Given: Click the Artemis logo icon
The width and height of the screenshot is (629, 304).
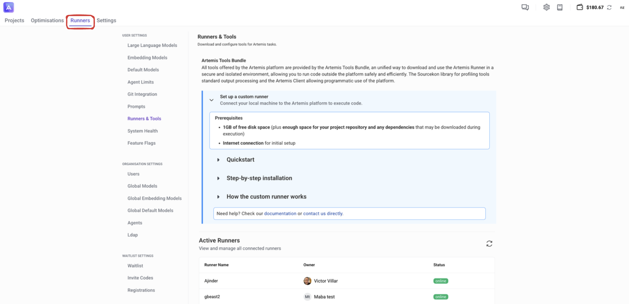Looking at the screenshot, I should click(x=9, y=7).
